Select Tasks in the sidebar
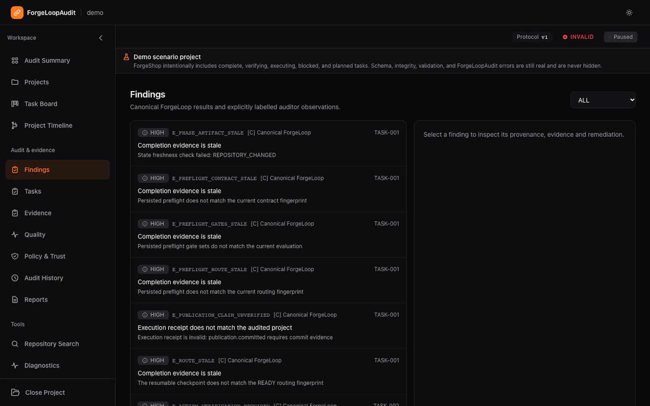Screen dimensions: 650x406 tap(58, 191)
